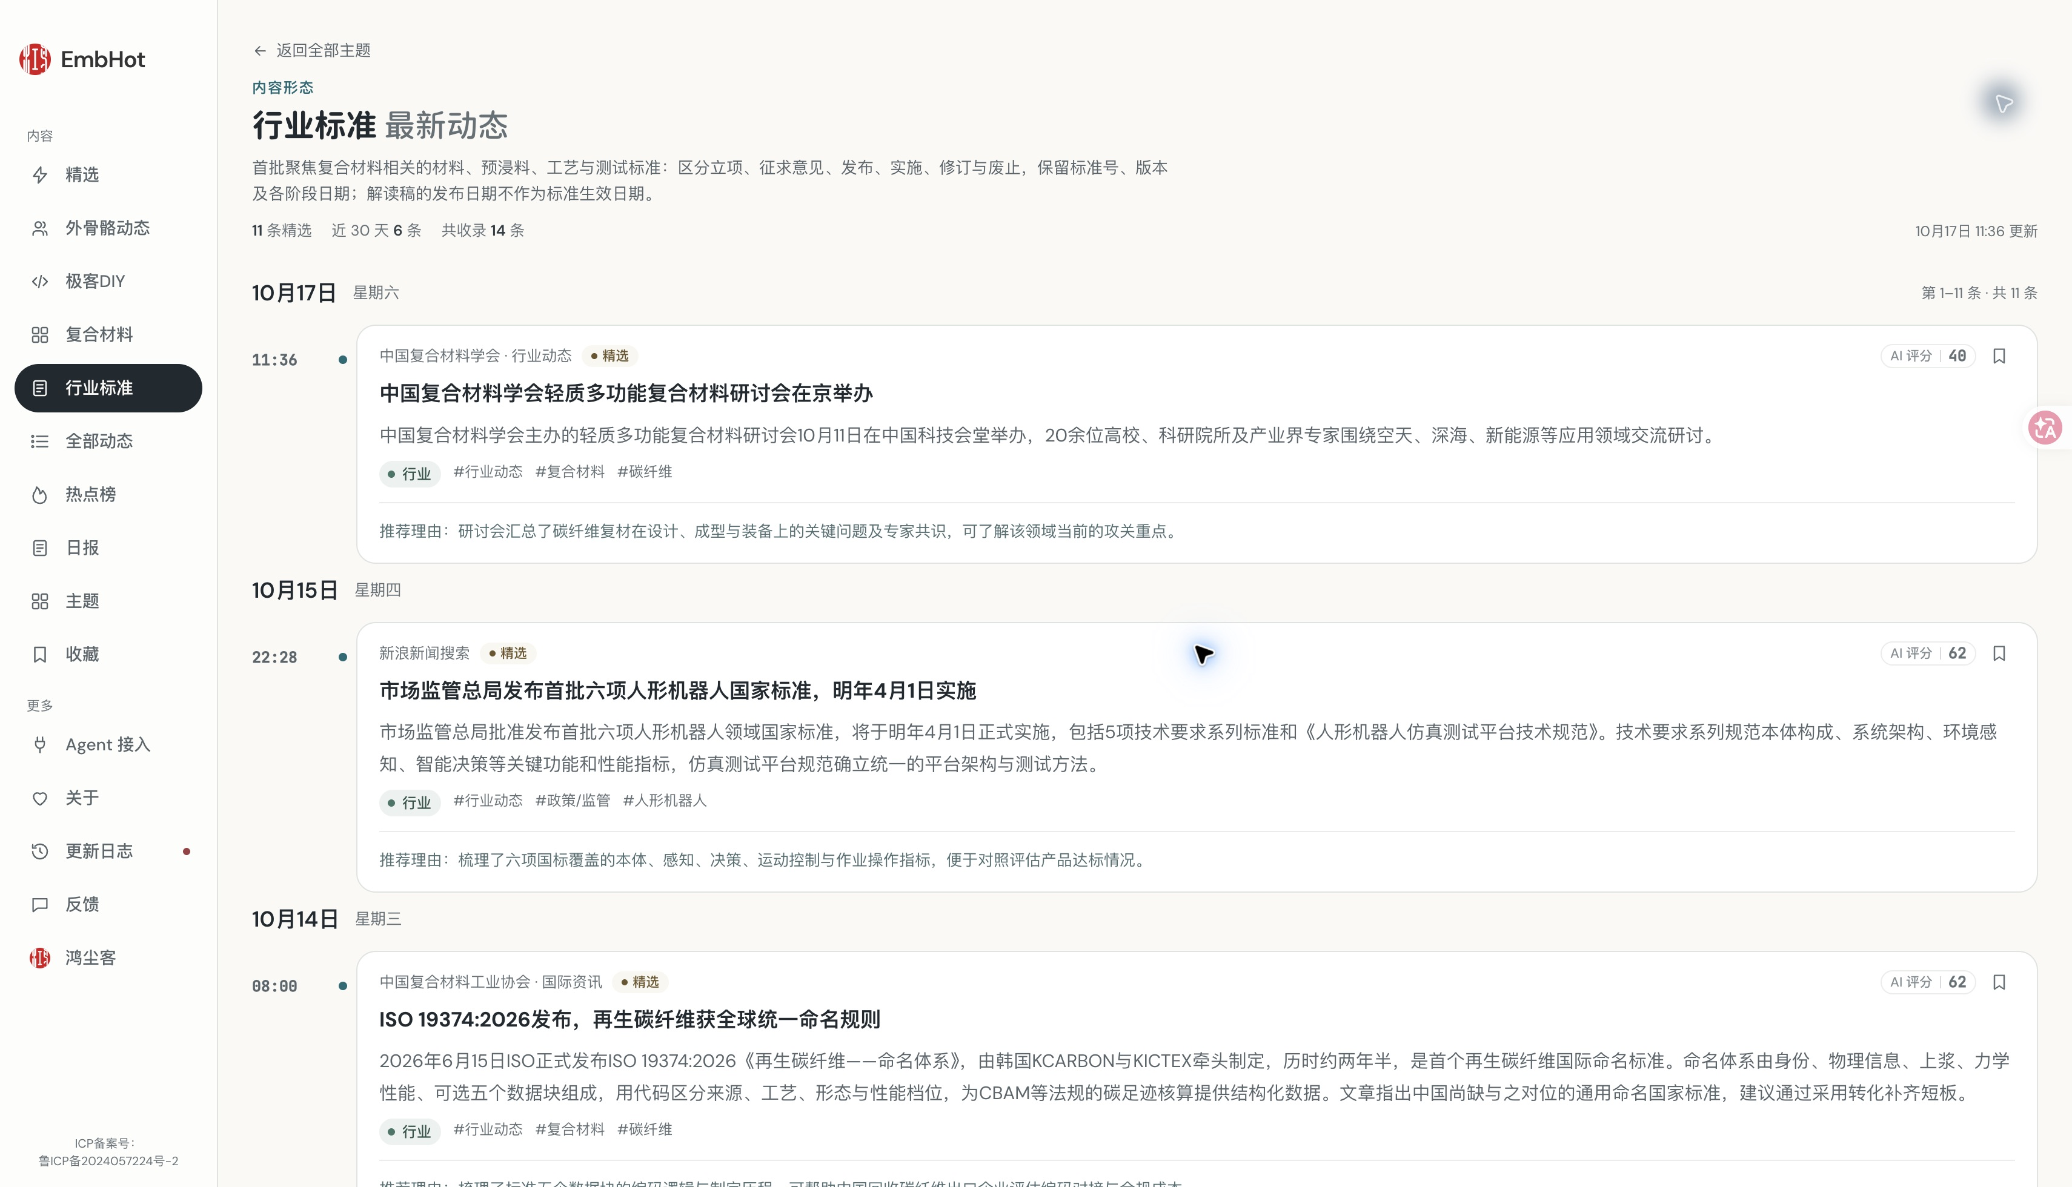
Task: Click the 22:28 timeline dot
Action: coord(342,657)
